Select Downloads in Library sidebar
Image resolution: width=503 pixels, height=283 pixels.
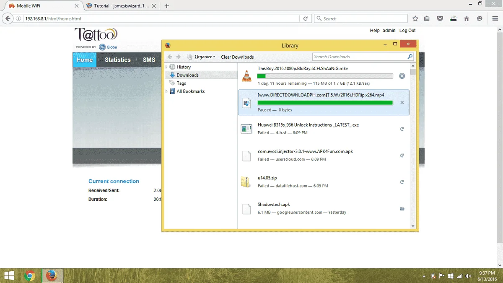pyautogui.click(x=187, y=75)
